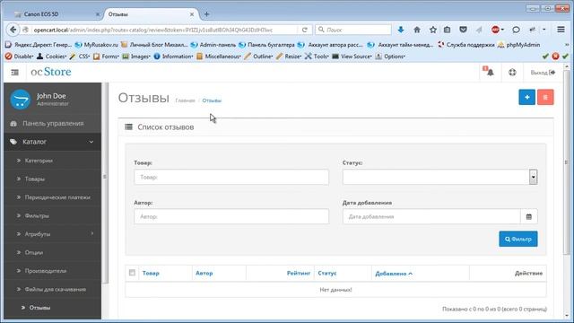Collapse the Каталог sidebar section
This screenshot has height=323, width=574.
pyautogui.click(x=53, y=142)
